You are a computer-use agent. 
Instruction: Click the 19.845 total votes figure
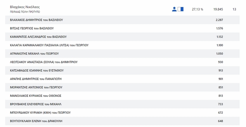pyautogui.click(x=218, y=9)
